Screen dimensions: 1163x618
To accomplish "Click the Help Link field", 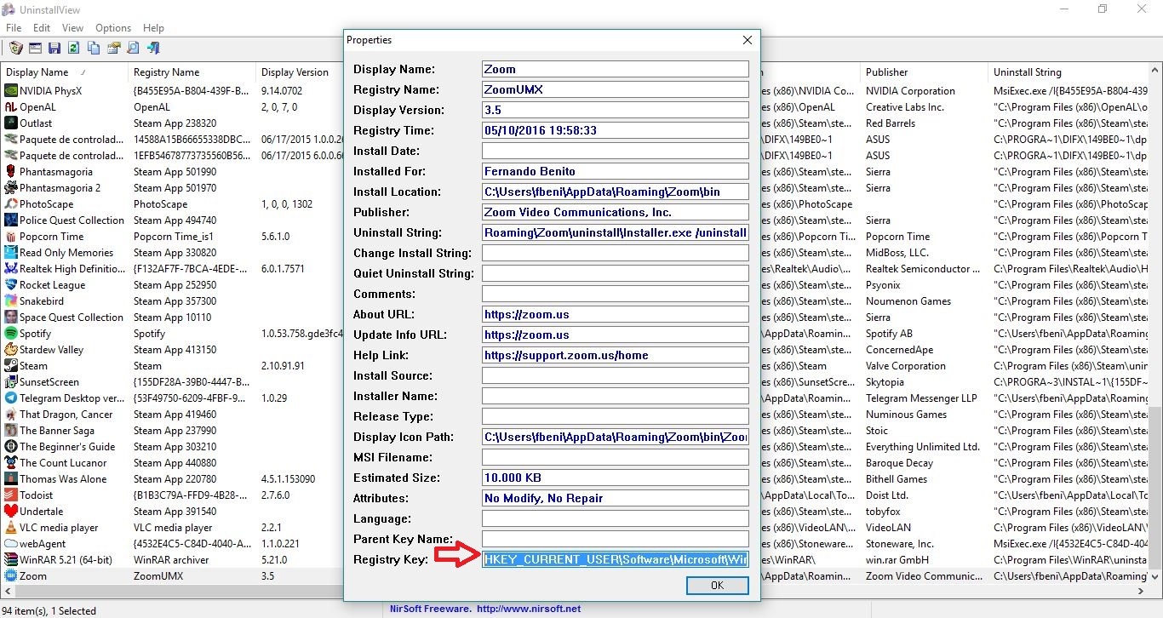I will (616, 356).
